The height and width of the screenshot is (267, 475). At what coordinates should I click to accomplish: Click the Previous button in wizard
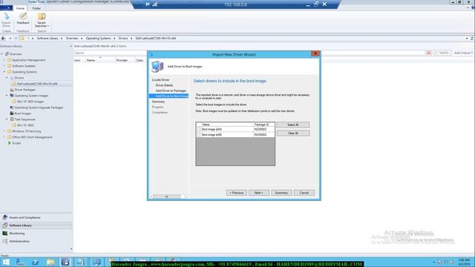(236, 193)
